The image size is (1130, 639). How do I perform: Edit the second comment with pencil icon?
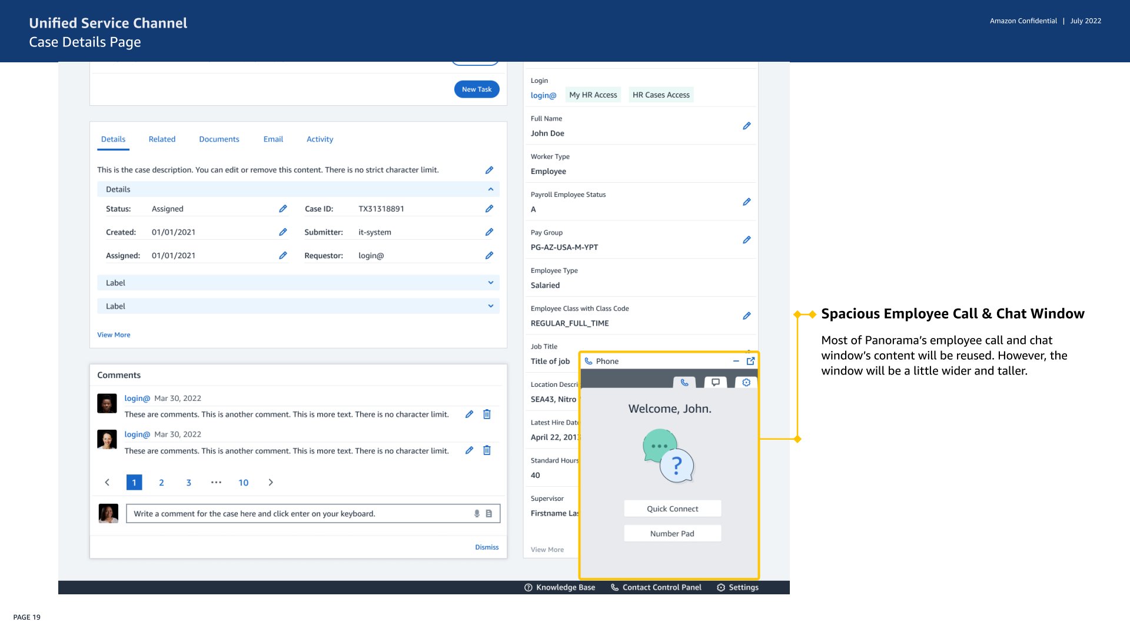(x=469, y=450)
